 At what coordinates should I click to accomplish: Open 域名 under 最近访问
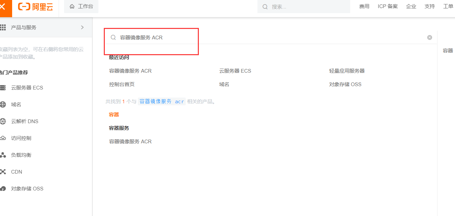(224, 84)
